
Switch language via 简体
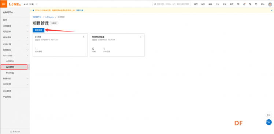click(x=263, y=4)
